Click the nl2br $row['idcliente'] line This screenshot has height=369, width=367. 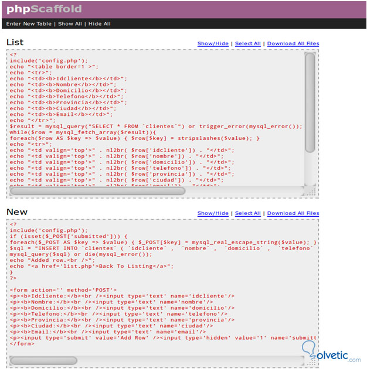[122, 150]
